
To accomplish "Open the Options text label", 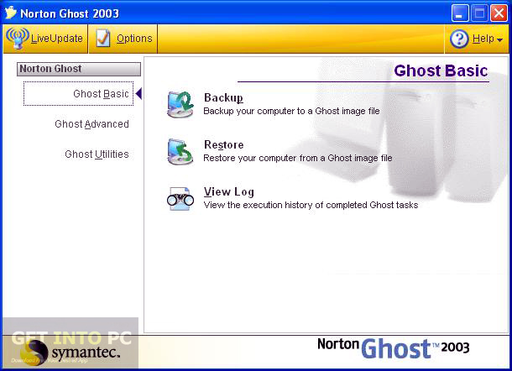I will (134, 39).
